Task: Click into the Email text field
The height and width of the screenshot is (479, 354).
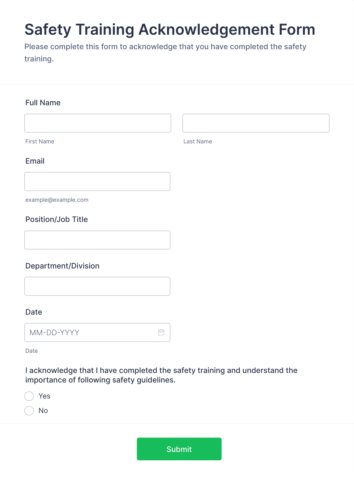Action: click(97, 182)
